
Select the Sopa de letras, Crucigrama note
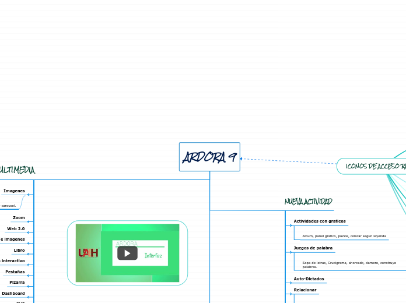349,265
